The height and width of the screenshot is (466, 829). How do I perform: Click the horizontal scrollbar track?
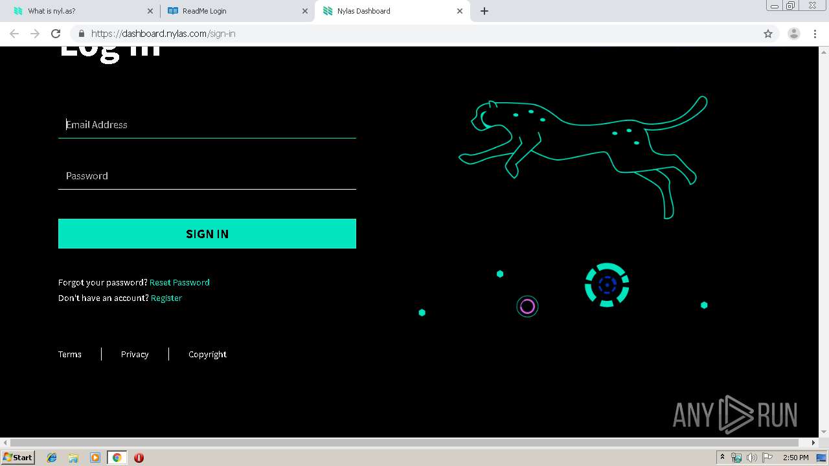pyautogui.click(x=408, y=443)
